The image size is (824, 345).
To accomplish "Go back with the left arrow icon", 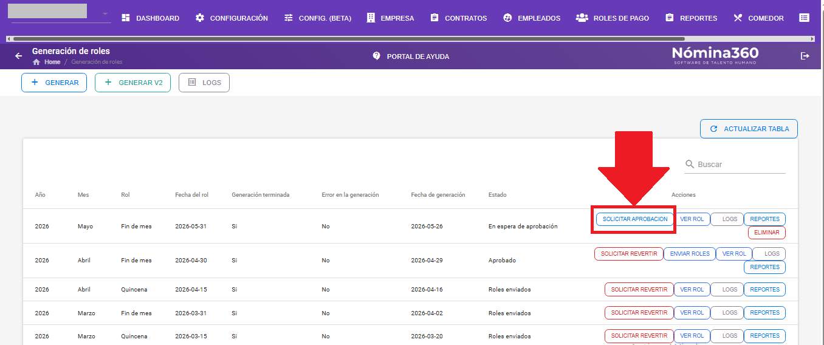I will click(19, 56).
